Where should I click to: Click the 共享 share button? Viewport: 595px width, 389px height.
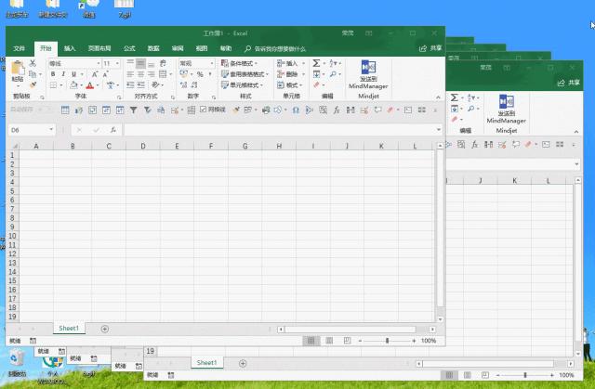coord(430,47)
